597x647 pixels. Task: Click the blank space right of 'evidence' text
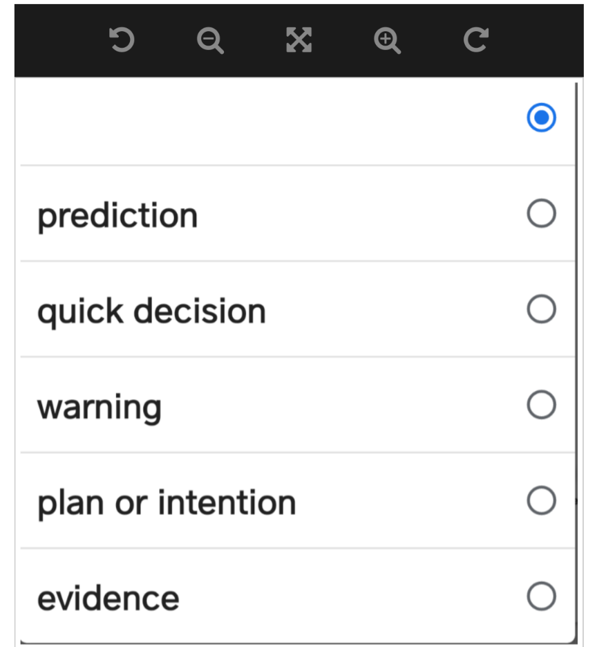[345, 598]
